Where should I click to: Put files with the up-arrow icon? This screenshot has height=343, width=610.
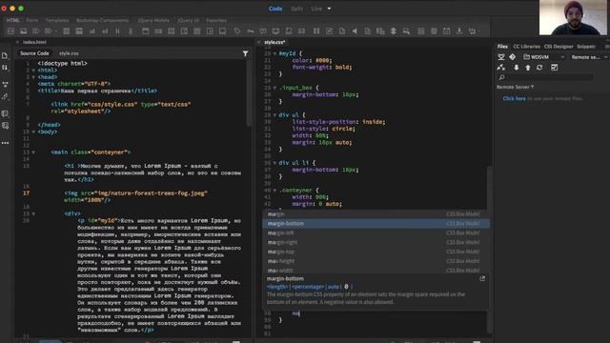coord(528,68)
